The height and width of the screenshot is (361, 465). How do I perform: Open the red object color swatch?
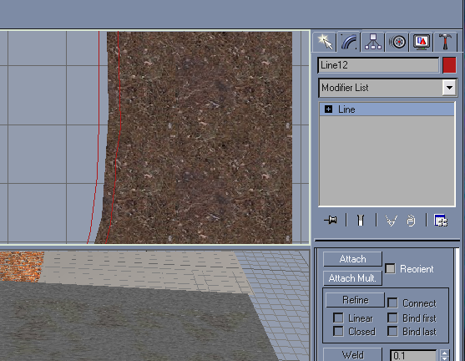click(x=449, y=65)
